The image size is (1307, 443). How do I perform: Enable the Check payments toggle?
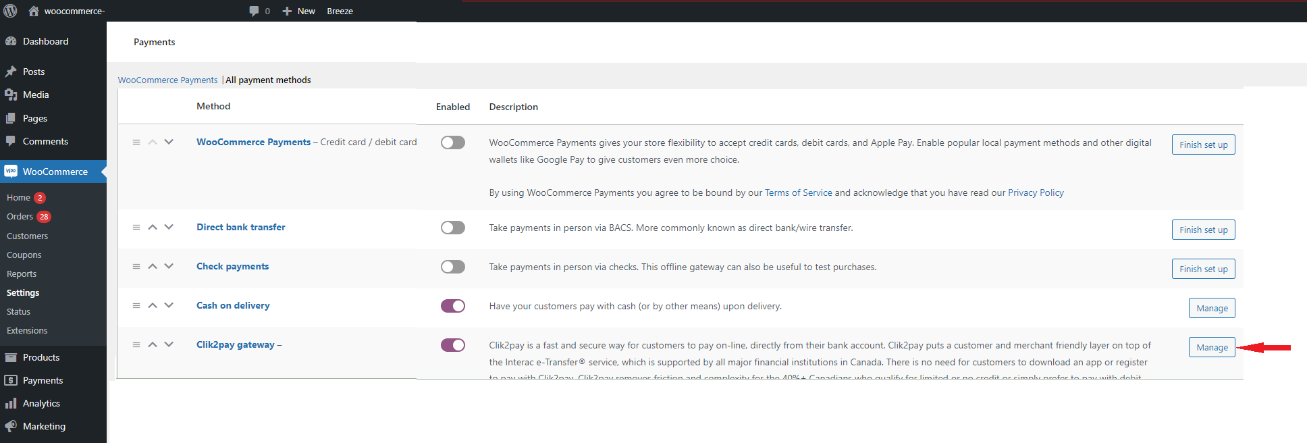click(453, 267)
